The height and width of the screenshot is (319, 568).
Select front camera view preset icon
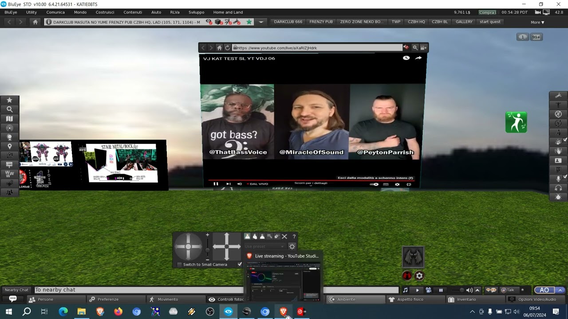[x=248, y=237]
